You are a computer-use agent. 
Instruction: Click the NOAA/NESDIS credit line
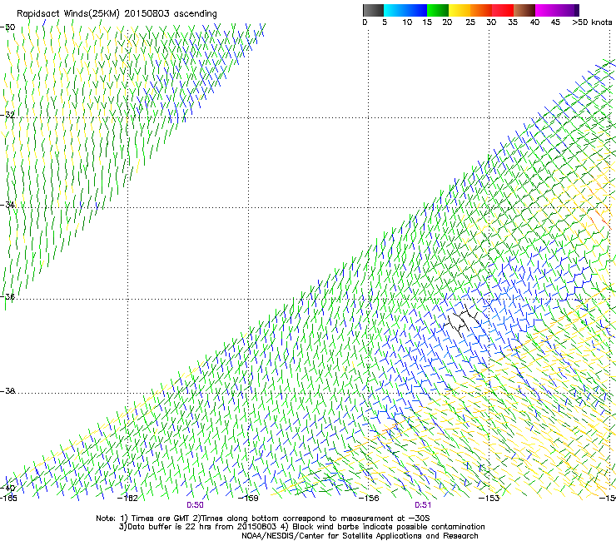[x=360, y=536]
